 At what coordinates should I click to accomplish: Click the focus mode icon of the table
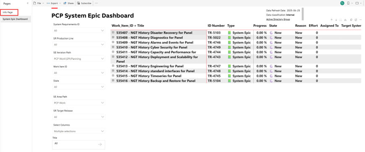coord(356,20)
